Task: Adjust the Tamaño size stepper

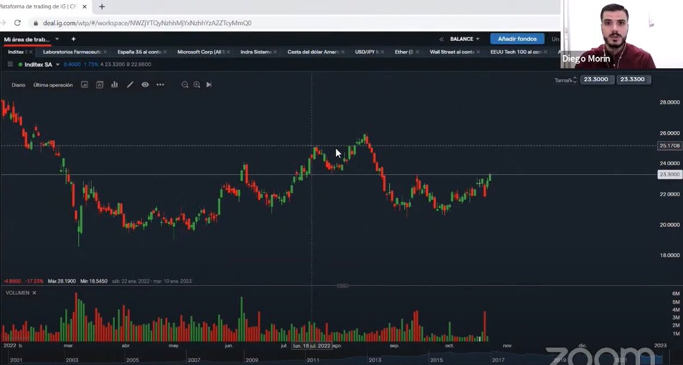Action: (575, 80)
